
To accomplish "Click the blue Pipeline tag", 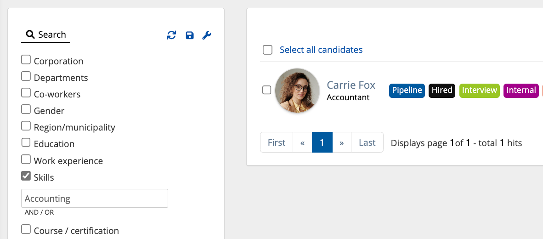I will click(407, 90).
